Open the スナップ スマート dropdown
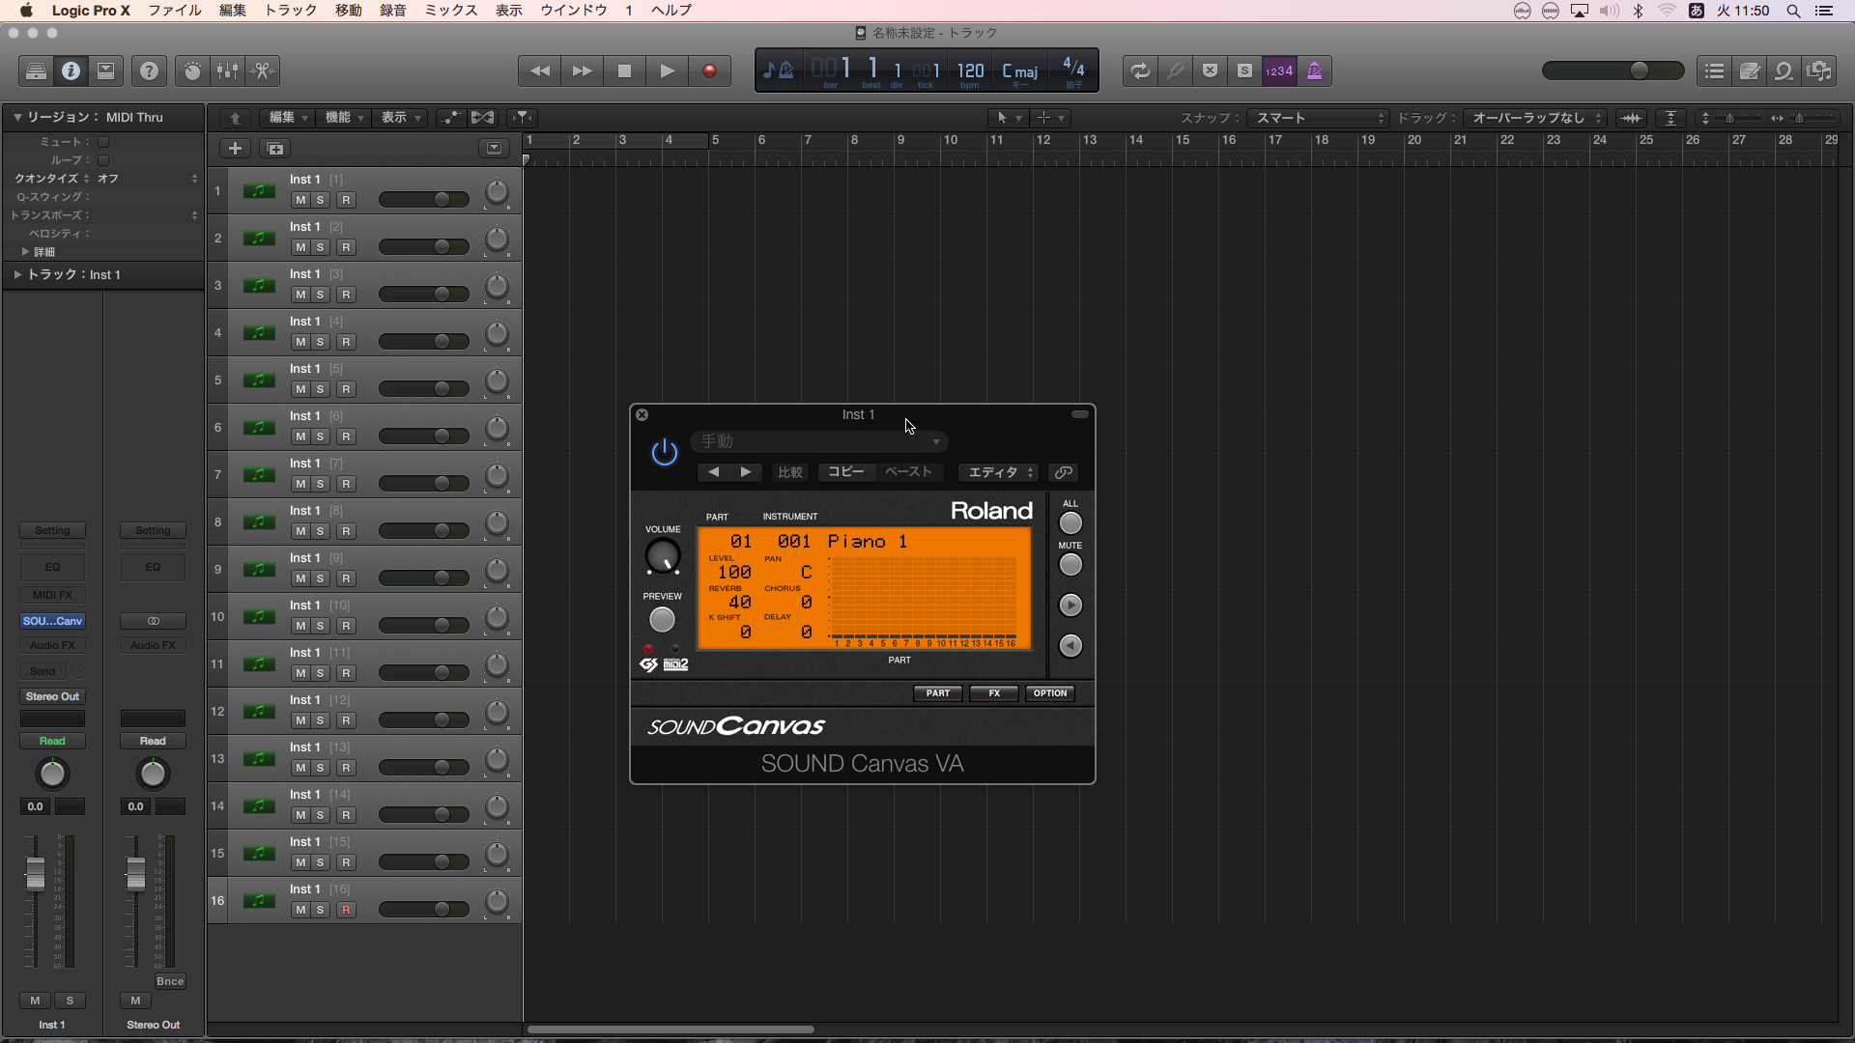1855x1043 pixels. (1318, 118)
